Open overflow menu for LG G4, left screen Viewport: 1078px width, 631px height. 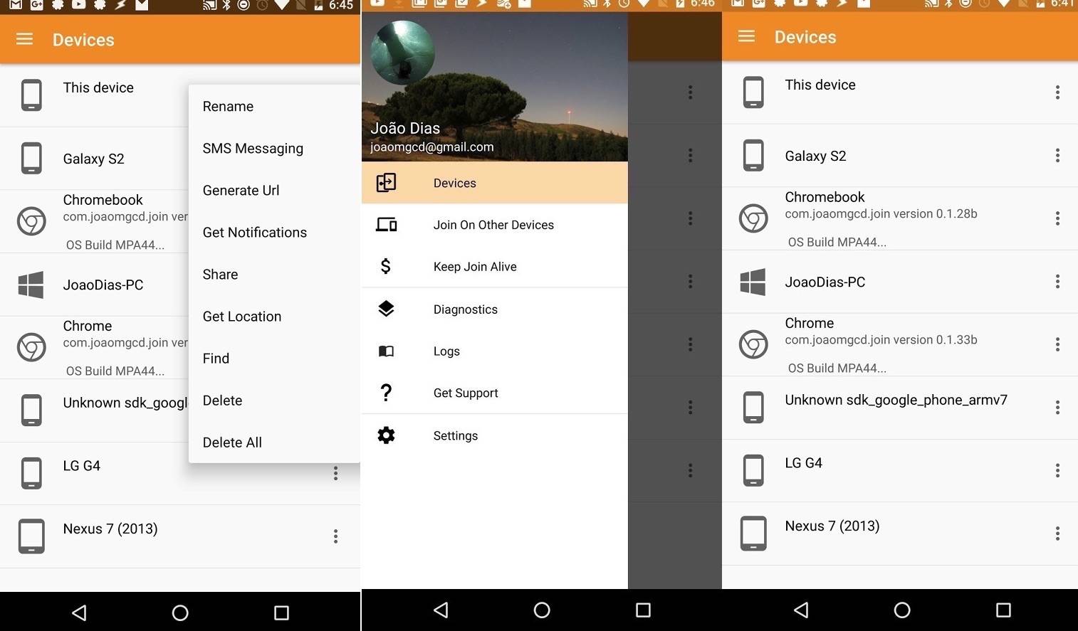[335, 473]
